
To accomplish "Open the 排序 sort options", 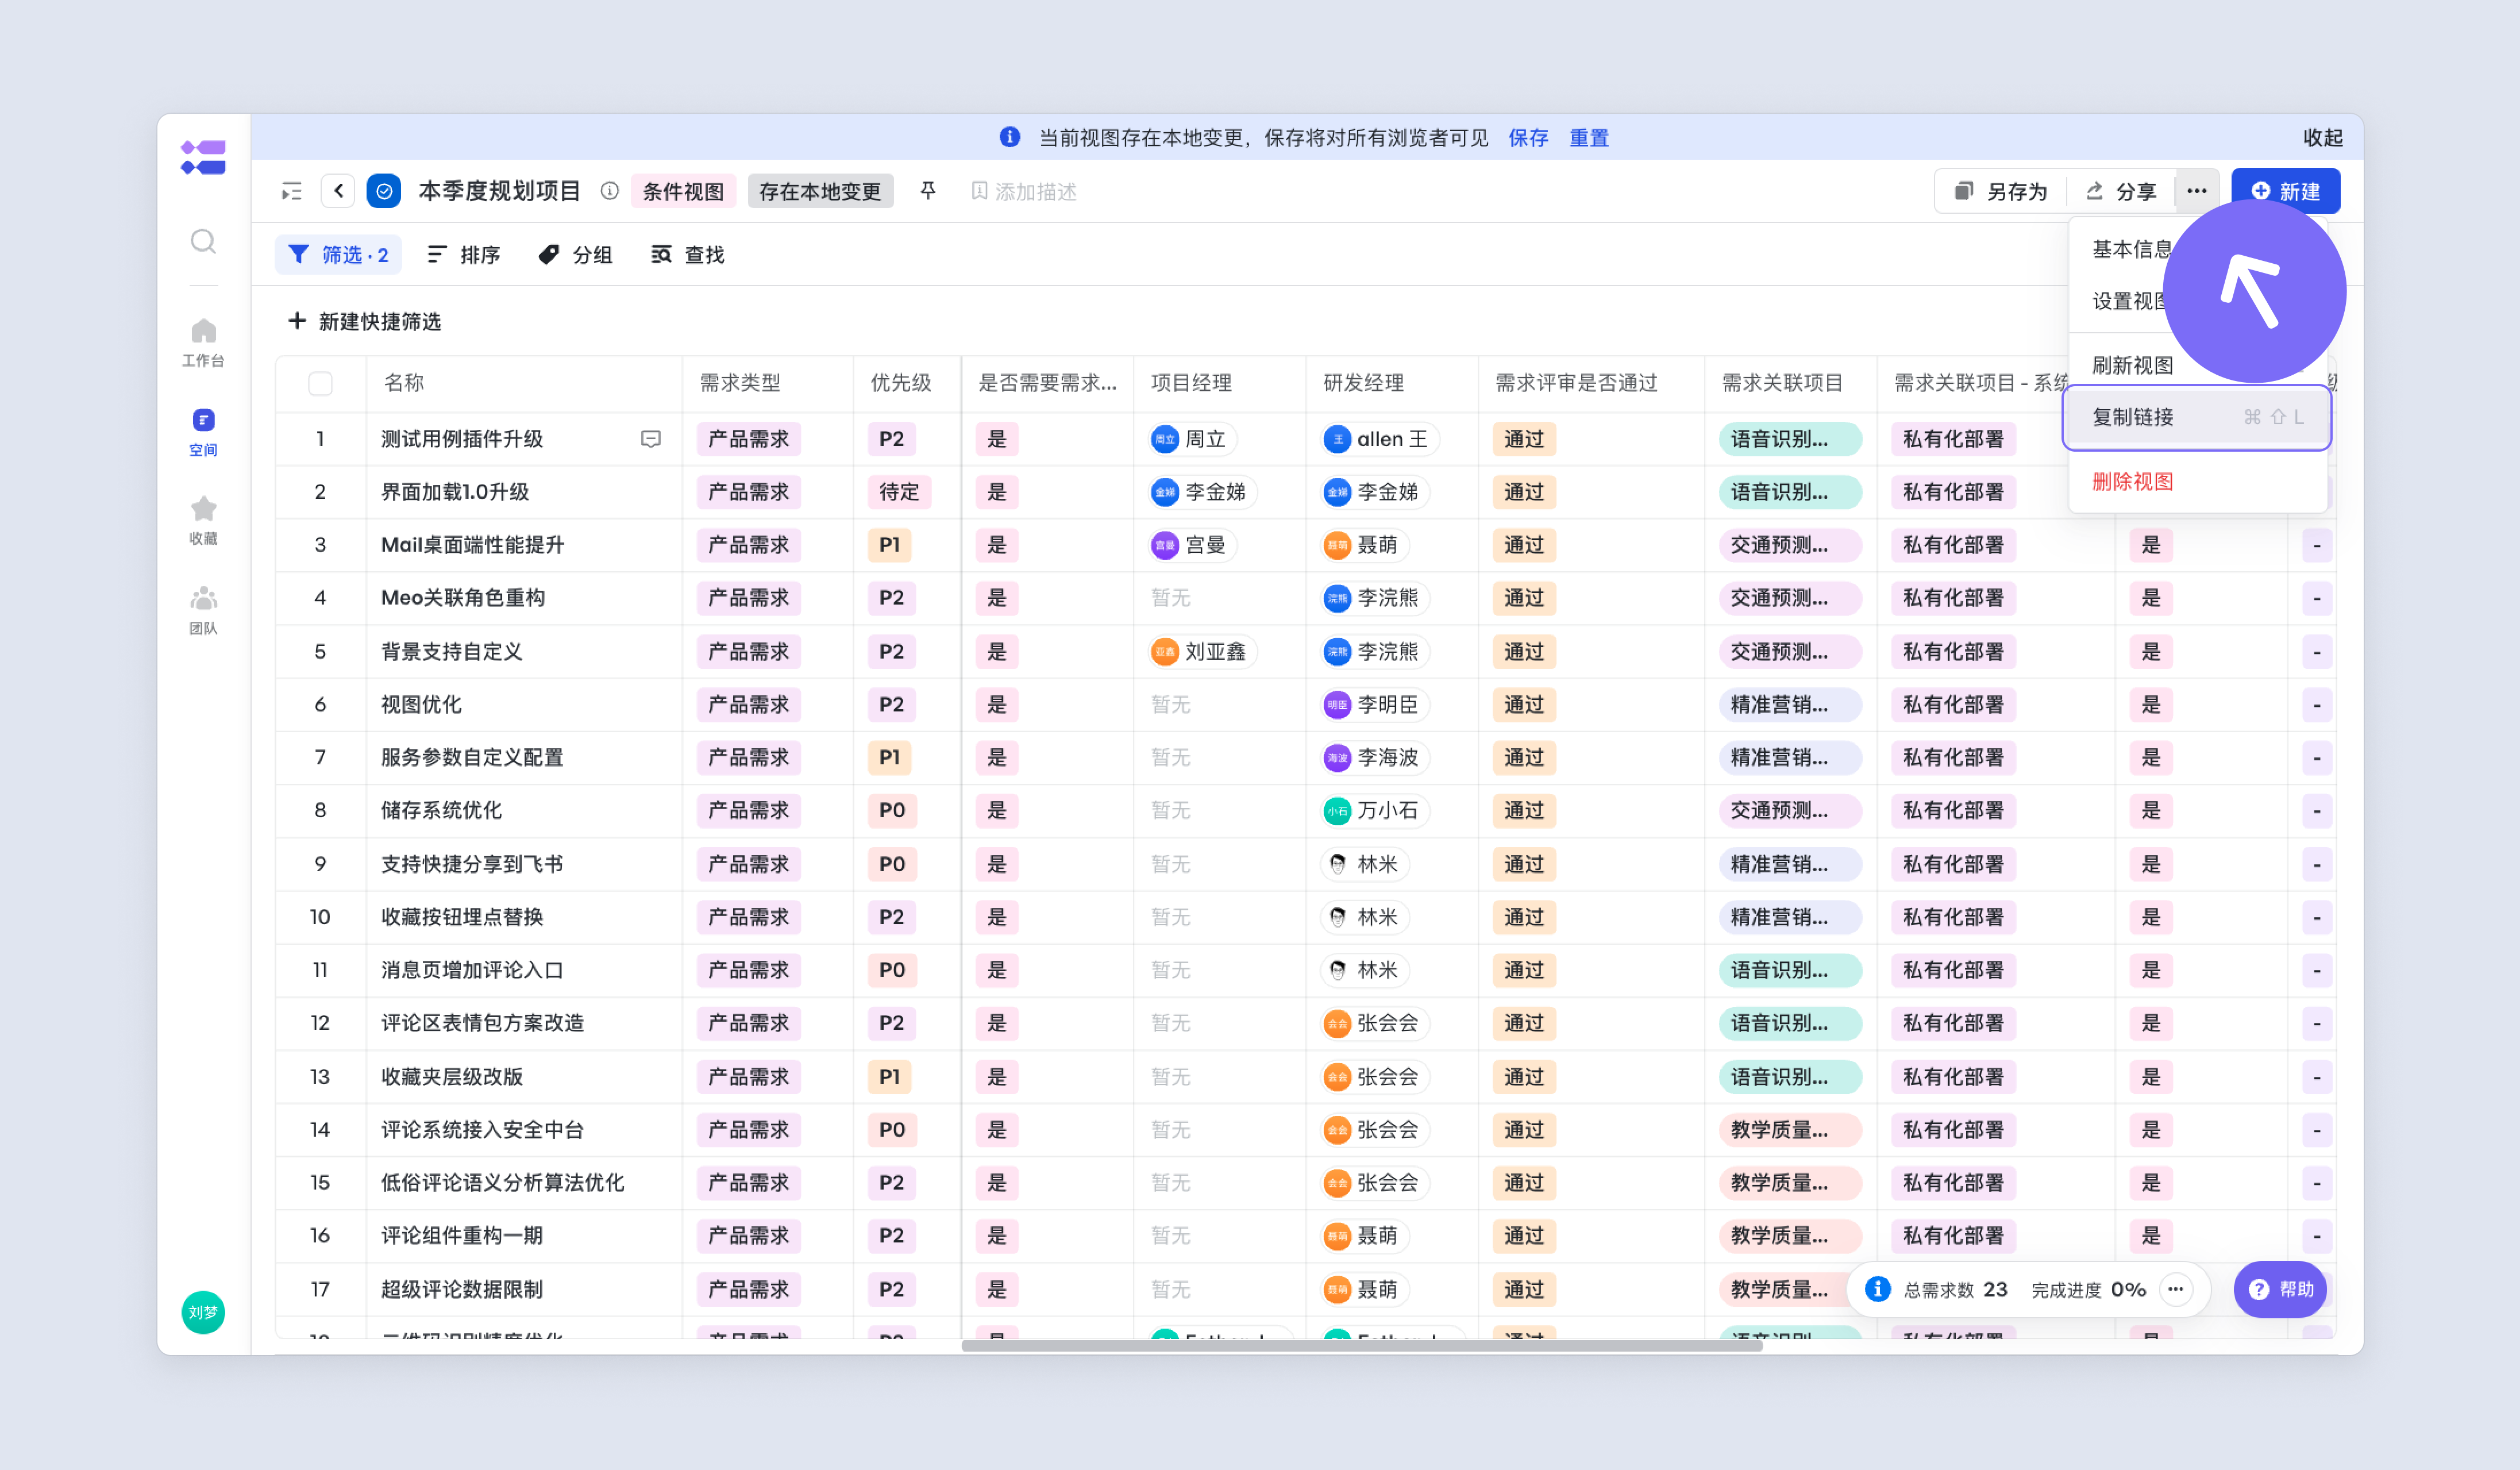I will click(x=463, y=255).
